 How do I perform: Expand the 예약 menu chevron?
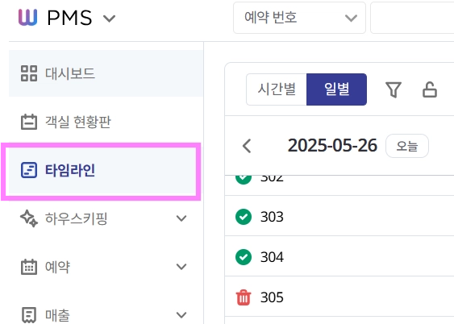pos(181,267)
